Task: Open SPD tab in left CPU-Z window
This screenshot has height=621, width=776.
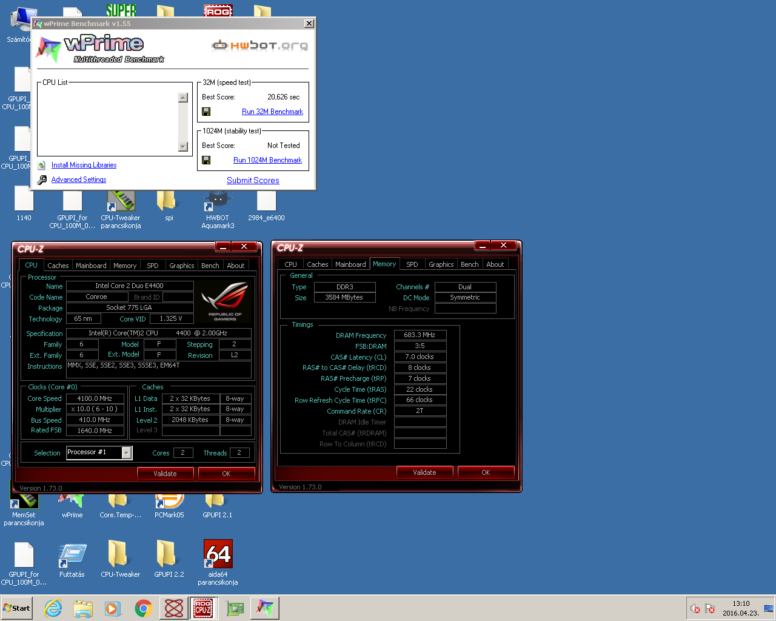Action: 153,266
